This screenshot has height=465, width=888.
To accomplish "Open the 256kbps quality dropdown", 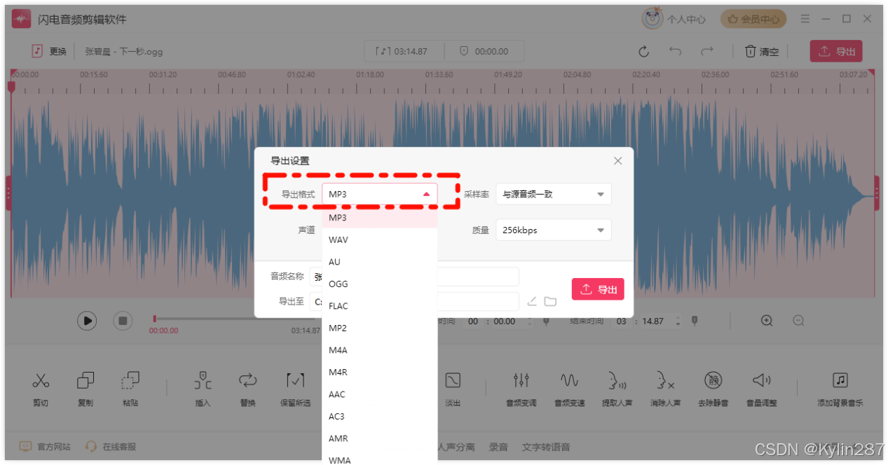I will (x=554, y=230).
